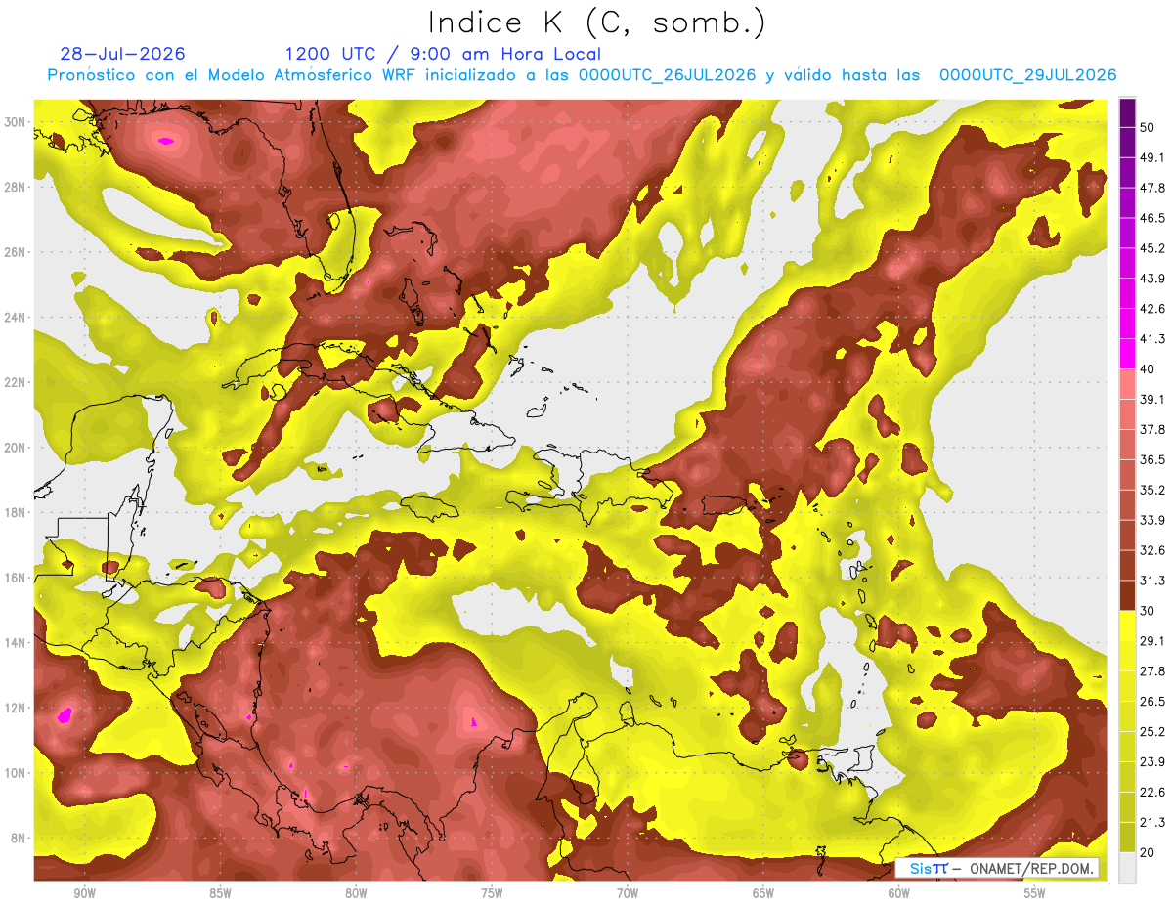Click the dark brown swatch beside the 31.3 label
The height and width of the screenshot is (906, 1173).
[x=1127, y=595]
